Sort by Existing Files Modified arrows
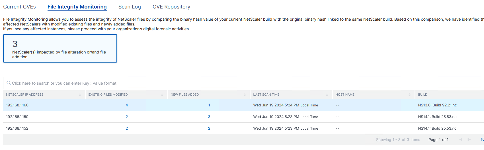484x150 pixels. point(162,95)
